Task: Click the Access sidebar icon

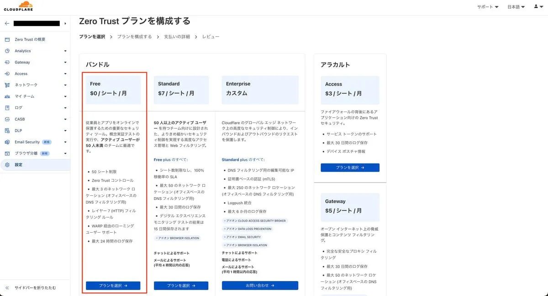Action: [x=7, y=74]
